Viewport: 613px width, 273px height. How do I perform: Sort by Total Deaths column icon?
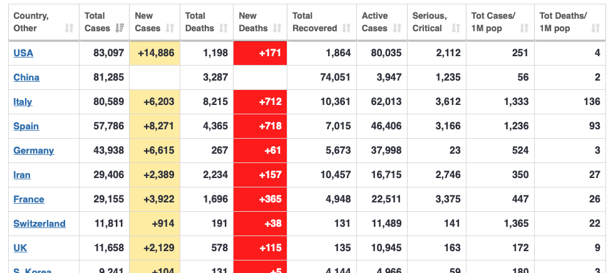click(x=224, y=28)
